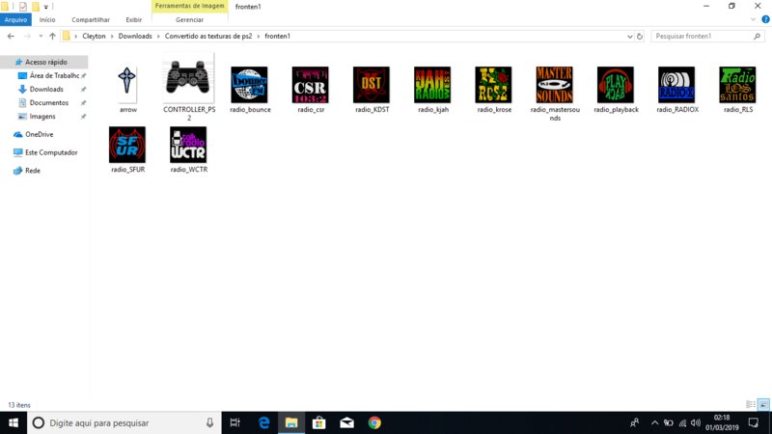The image size is (772, 434).
Task: Select the radio_playback thumbnail
Action: pos(616,85)
